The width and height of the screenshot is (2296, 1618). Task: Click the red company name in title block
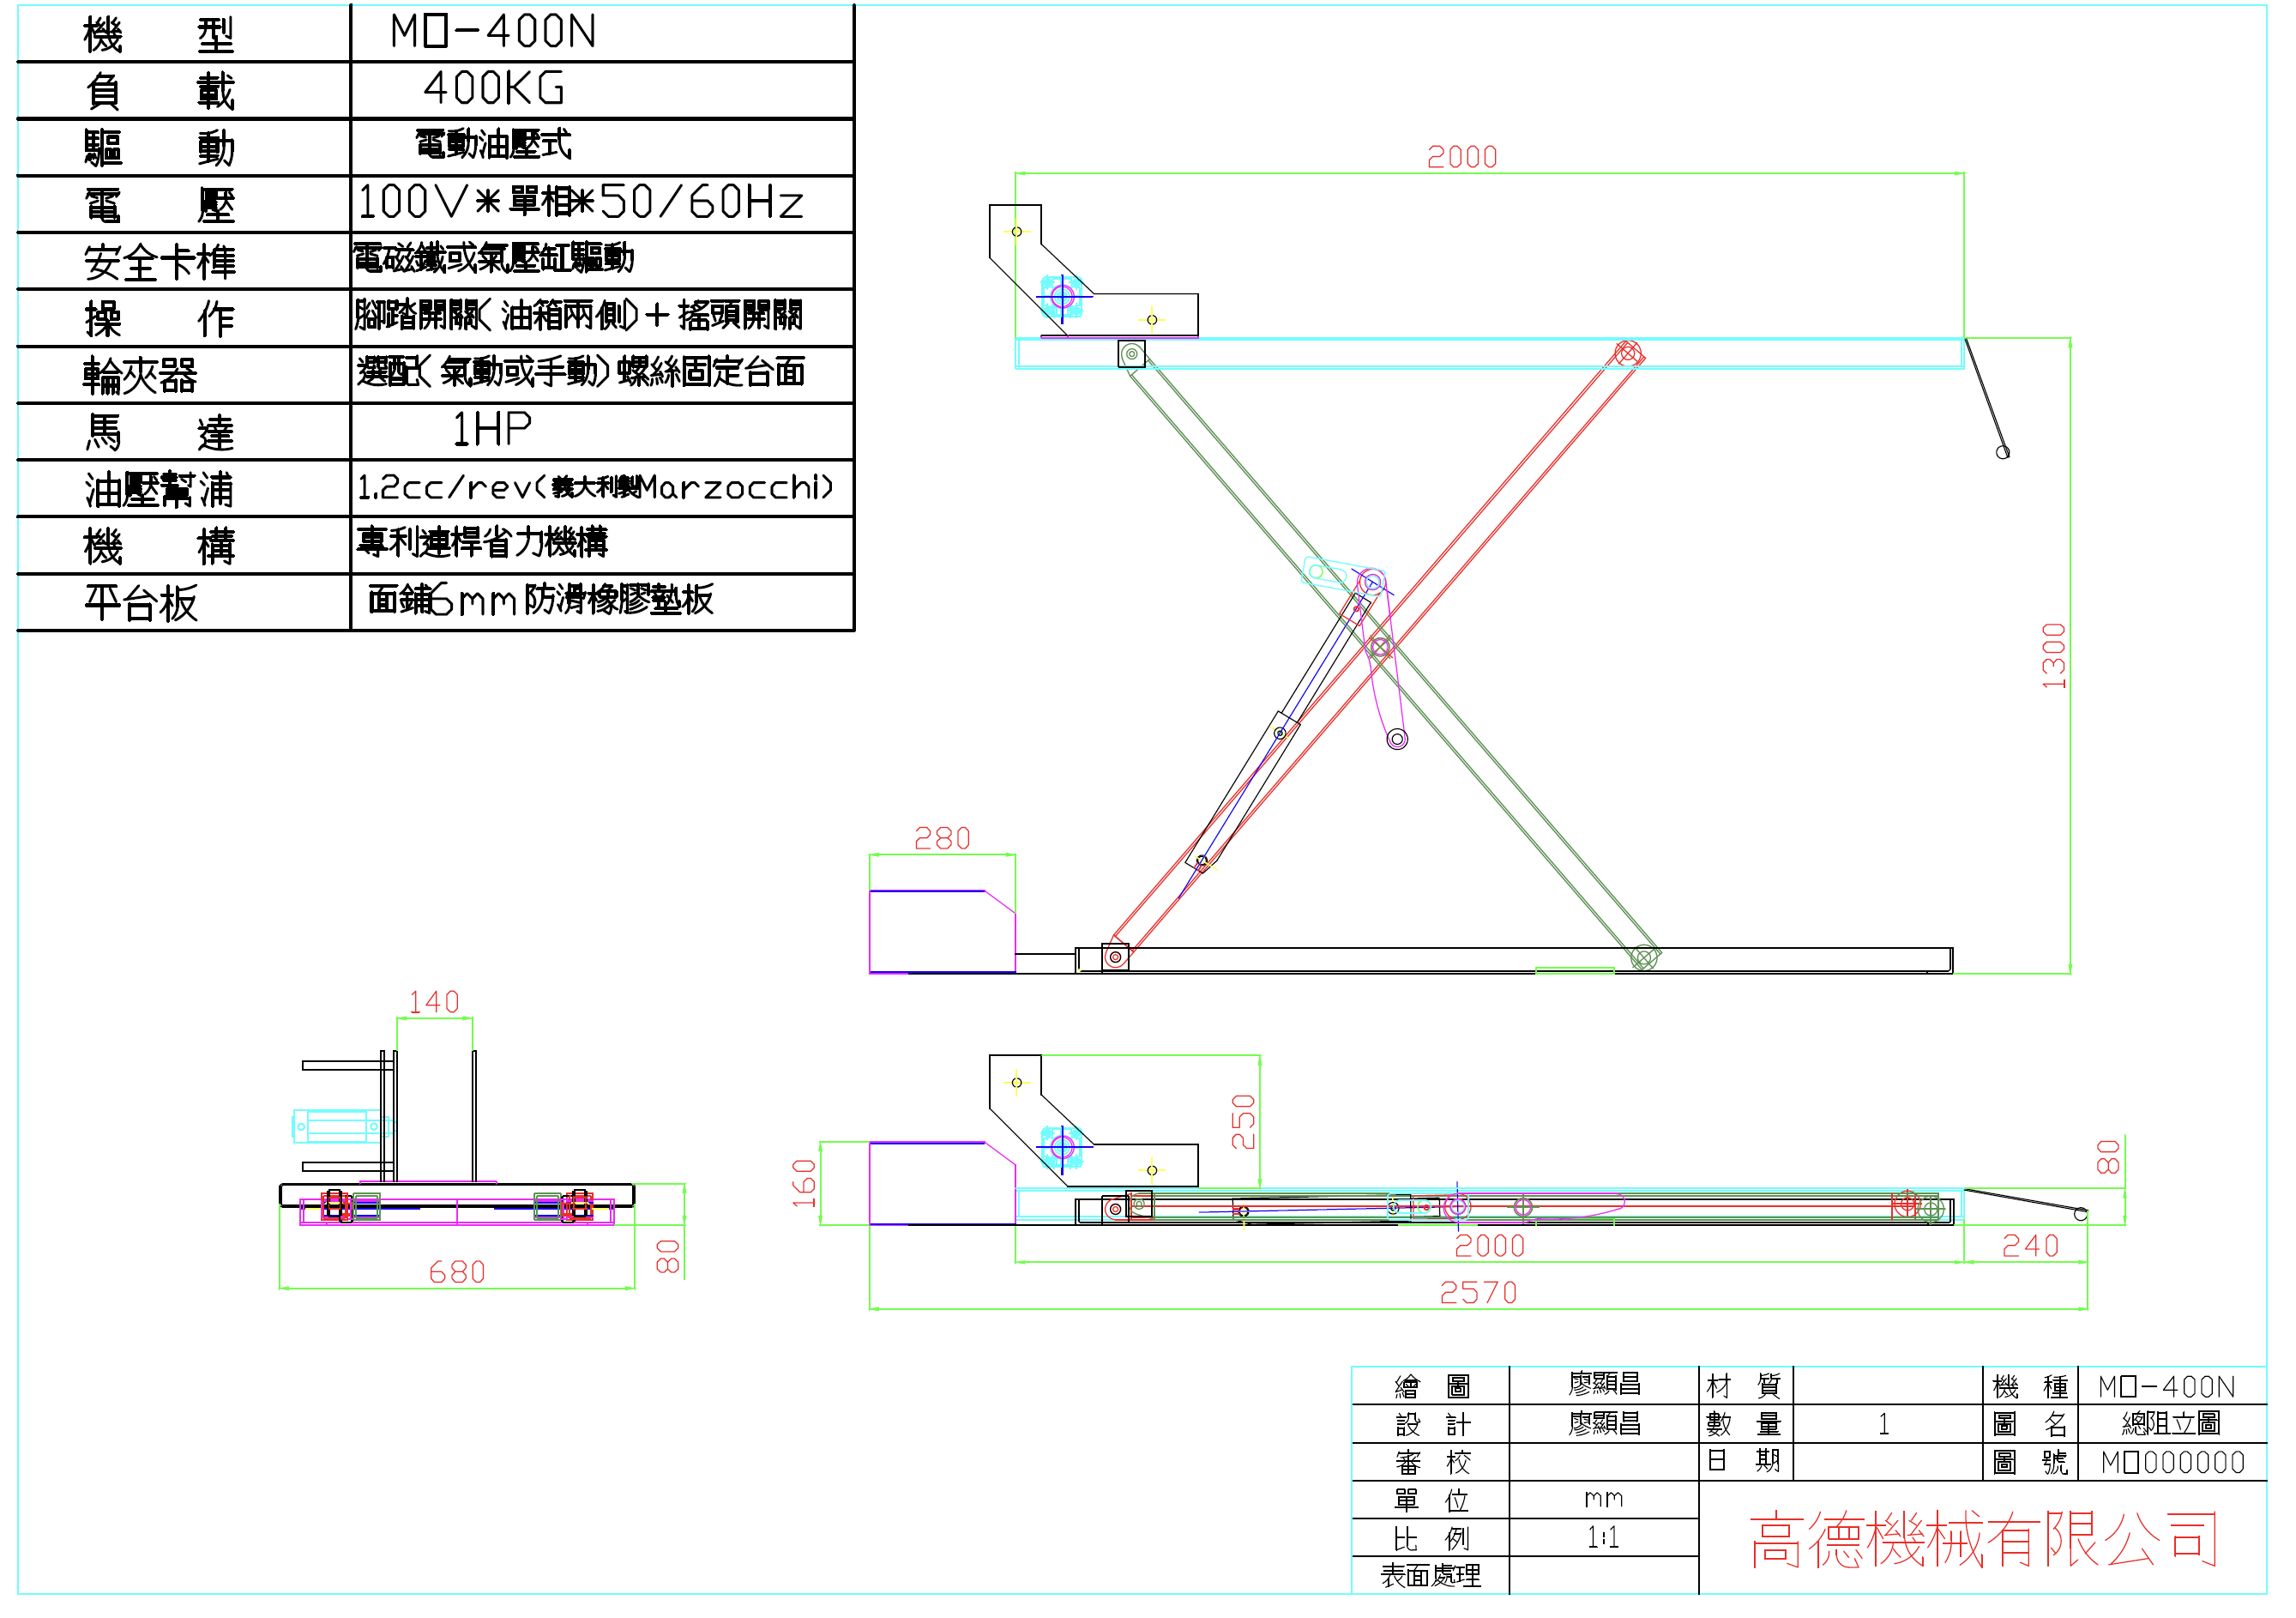pyautogui.click(x=1983, y=1538)
